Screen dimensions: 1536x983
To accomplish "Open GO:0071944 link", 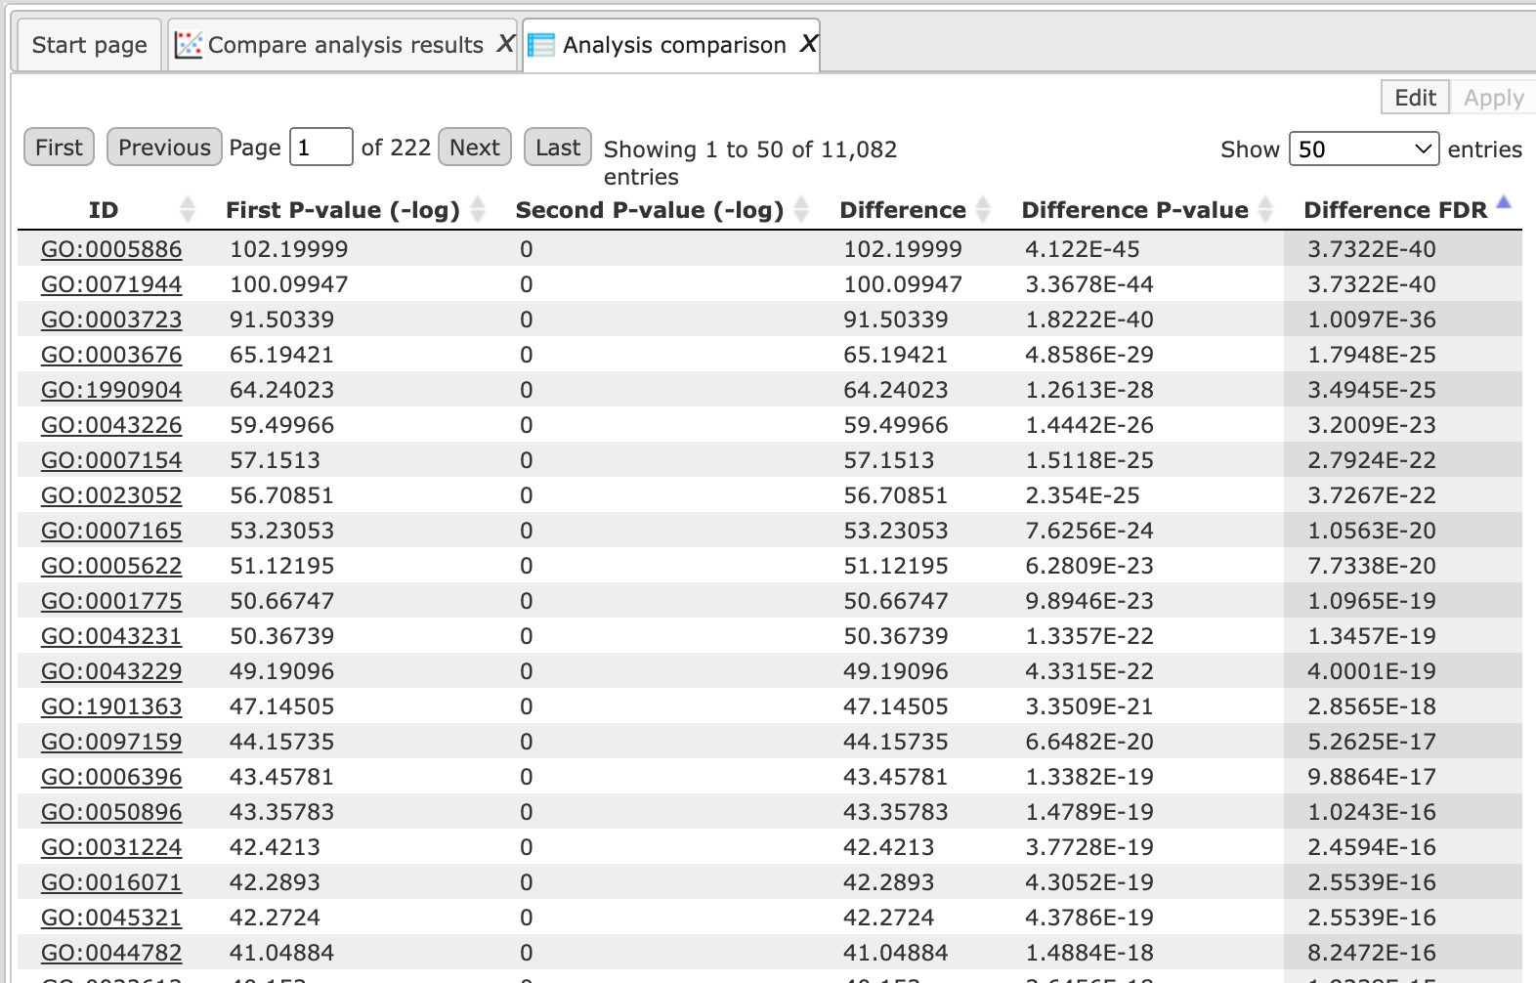I will click(x=111, y=284).
